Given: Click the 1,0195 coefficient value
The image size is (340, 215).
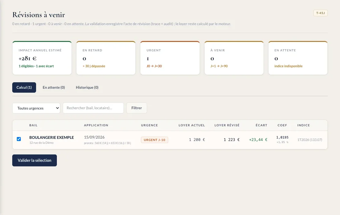Looking at the screenshot, I should 282,137.
